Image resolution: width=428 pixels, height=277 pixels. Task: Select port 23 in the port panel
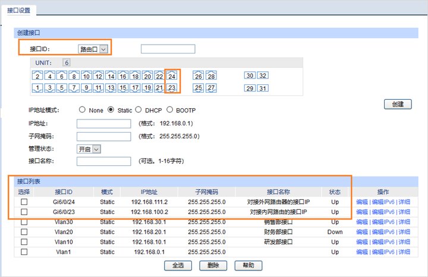172,88
